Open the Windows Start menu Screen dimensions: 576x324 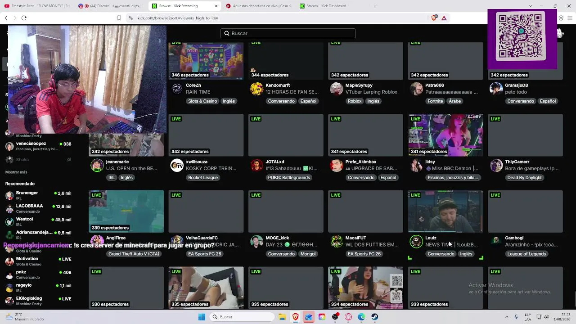[x=202, y=317]
